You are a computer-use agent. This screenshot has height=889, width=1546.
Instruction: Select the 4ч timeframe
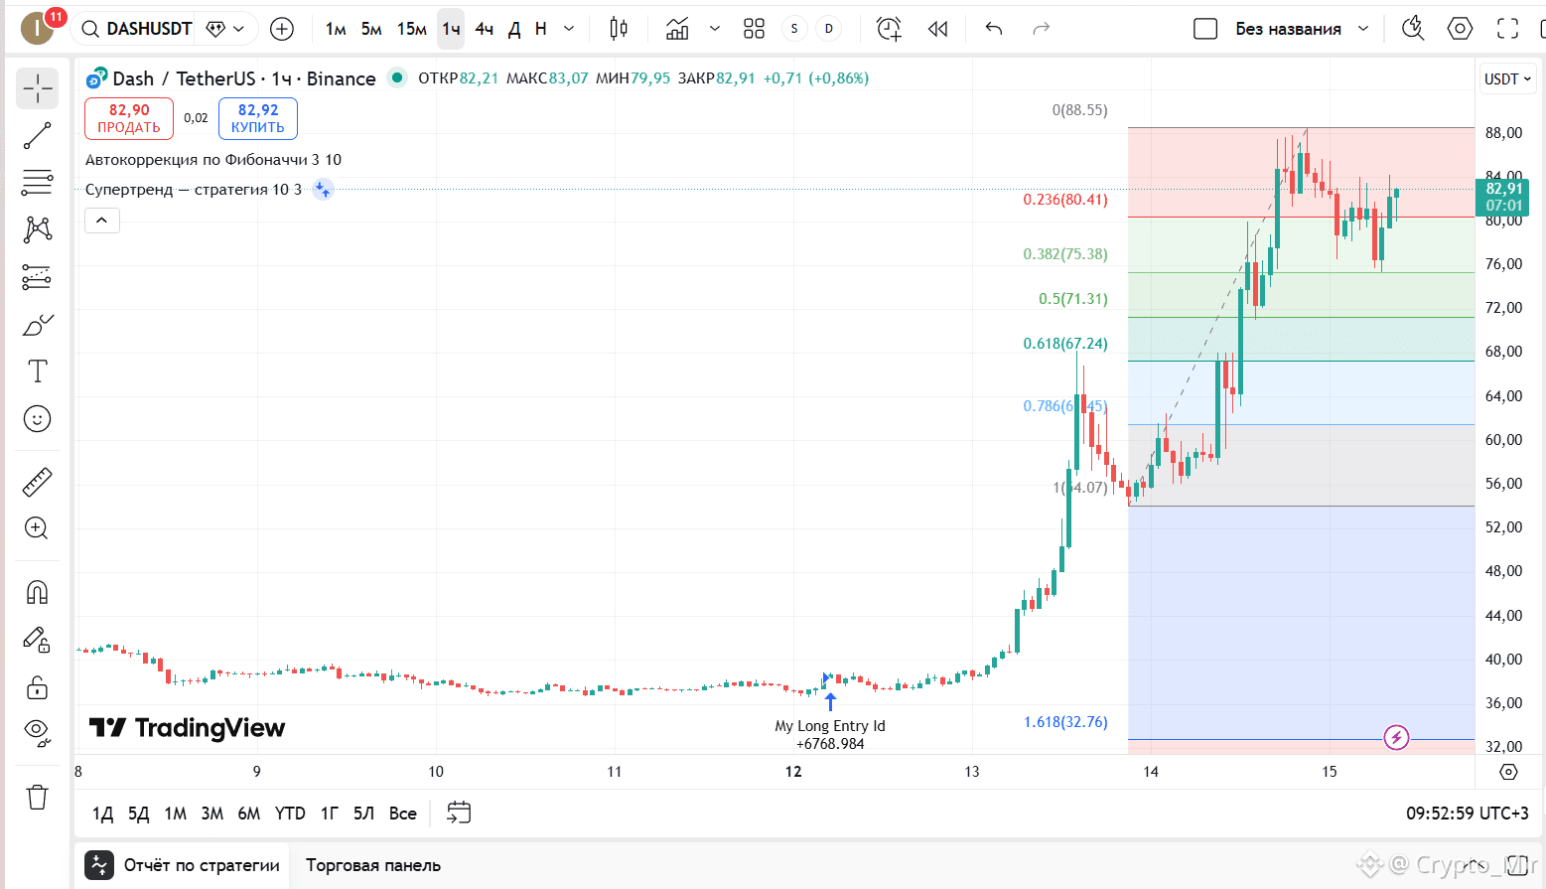click(x=484, y=29)
